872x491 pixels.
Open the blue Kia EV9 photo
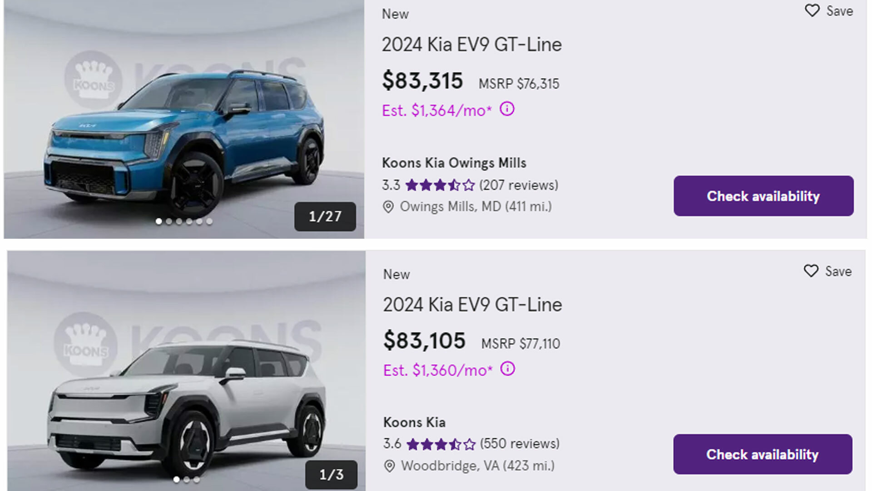tap(184, 132)
